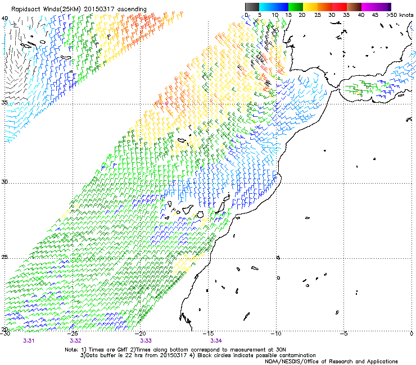The width and height of the screenshot is (416, 365).
Task: Click the 'NOAA/NESDIS/Office of Research and Applications' credit
Action: tap(331, 362)
